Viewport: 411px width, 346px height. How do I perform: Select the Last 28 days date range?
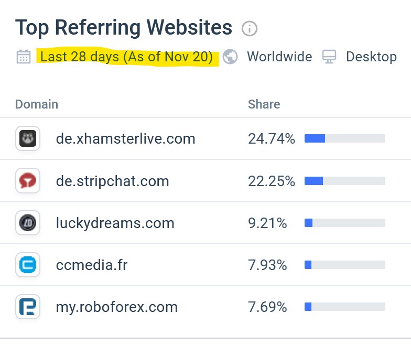tap(127, 57)
